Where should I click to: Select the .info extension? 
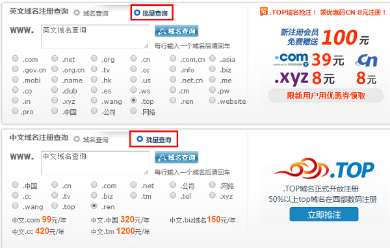tap(173, 69)
